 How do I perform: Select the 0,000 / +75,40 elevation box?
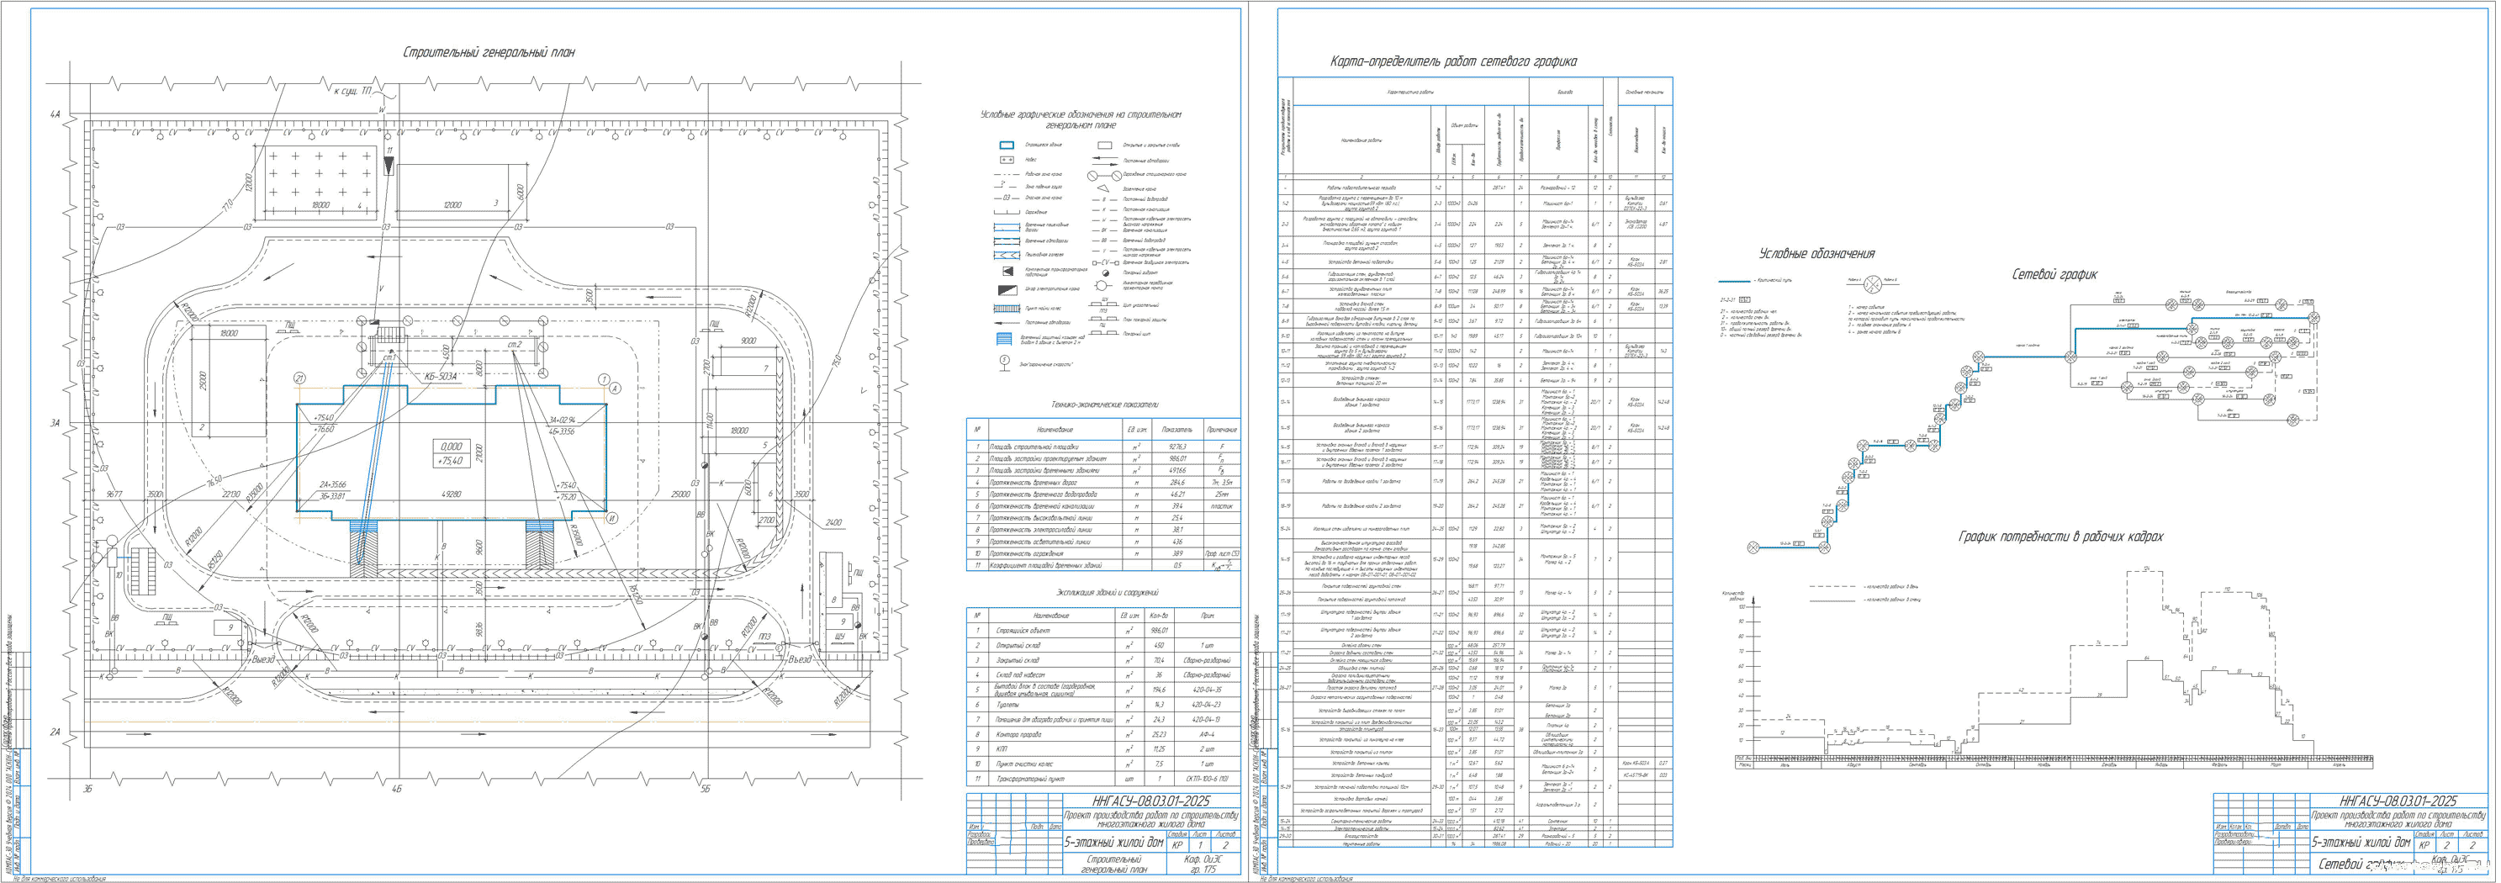pos(452,452)
